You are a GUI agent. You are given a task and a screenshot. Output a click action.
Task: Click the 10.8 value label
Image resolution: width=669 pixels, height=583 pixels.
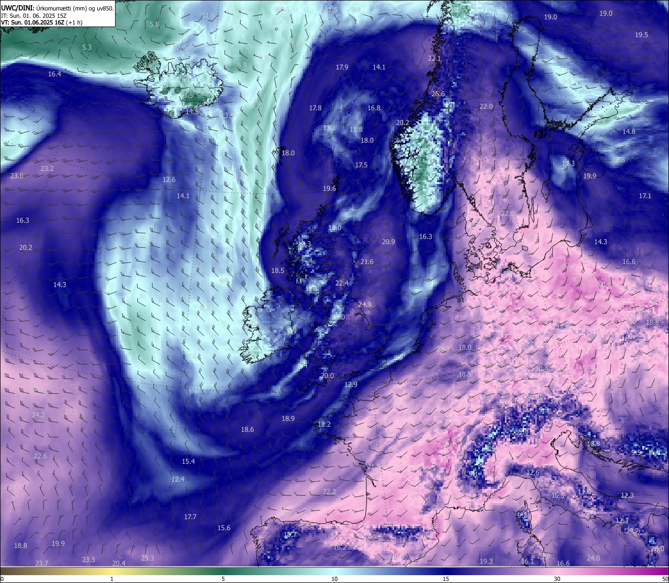[593, 444]
